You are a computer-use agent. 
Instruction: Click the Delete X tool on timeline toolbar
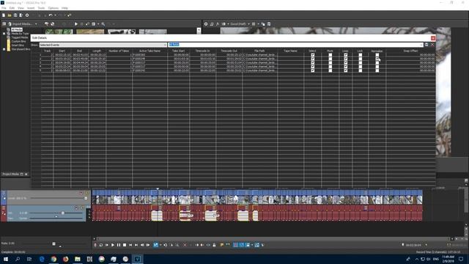click(x=185, y=245)
